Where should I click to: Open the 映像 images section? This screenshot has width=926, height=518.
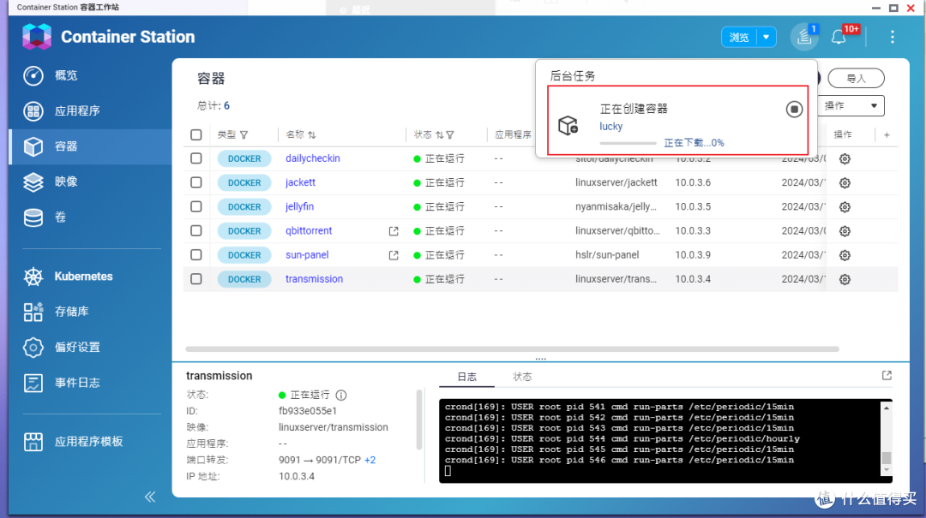click(x=65, y=182)
